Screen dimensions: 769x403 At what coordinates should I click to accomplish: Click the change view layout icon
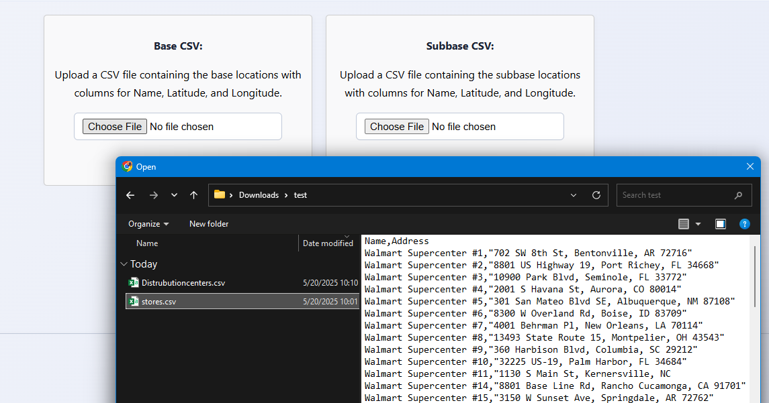point(684,224)
